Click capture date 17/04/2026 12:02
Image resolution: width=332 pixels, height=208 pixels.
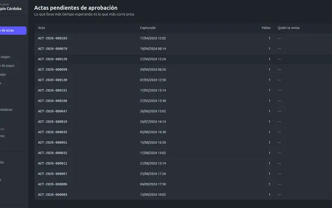point(153,38)
